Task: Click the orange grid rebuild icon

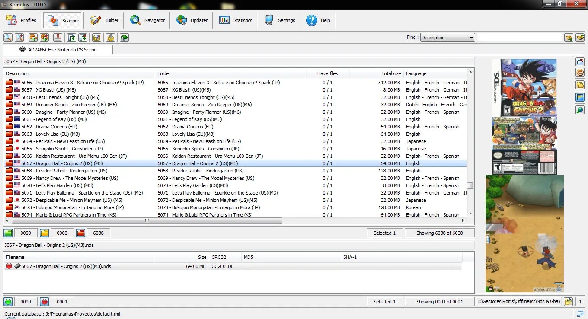Action: pos(33,38)
